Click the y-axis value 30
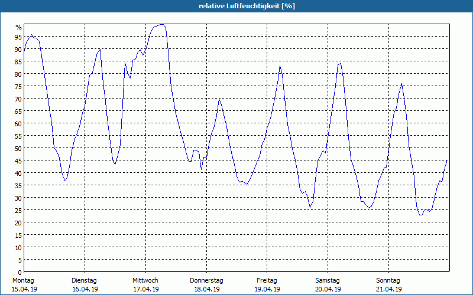Viewport: 473px width, 295px height. (x=18, y=198)
